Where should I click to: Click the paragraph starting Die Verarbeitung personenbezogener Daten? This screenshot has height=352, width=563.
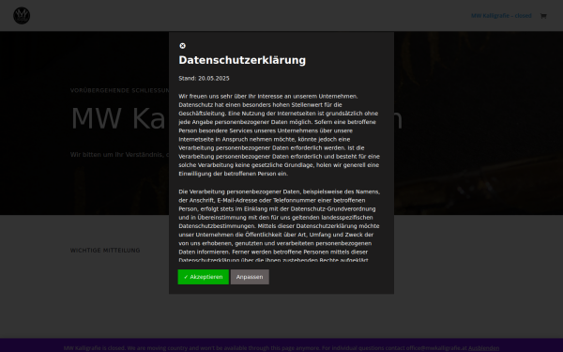coord(280,225)
